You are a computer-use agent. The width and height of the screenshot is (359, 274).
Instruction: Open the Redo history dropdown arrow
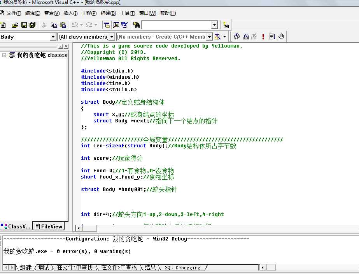click(x=96, y=25)
